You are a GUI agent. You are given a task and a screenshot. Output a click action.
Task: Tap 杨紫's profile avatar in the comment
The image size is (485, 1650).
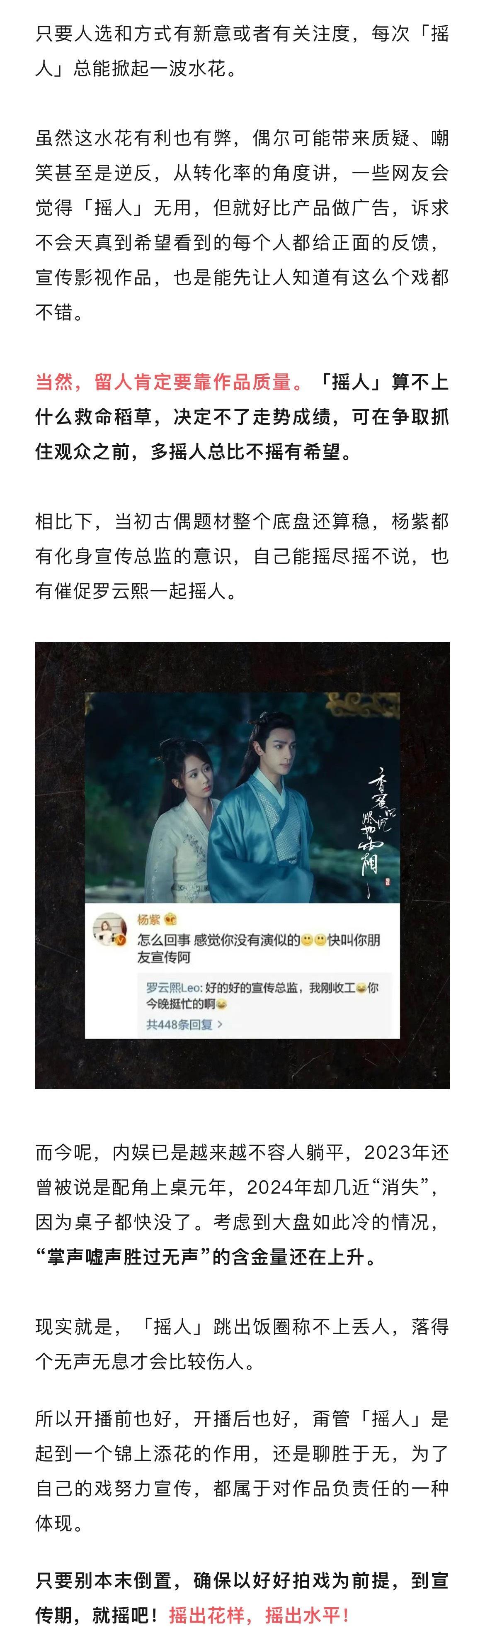pos(109,929)
